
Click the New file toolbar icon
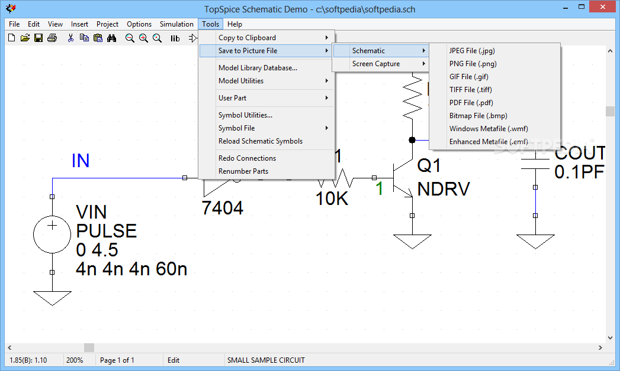tap(11, 38)
